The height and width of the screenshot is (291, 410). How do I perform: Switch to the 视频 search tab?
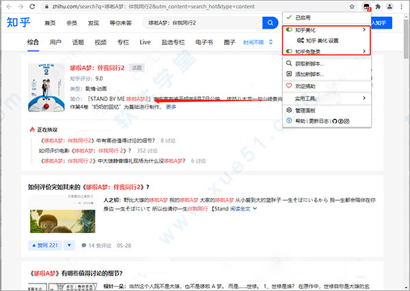[x=100, y=42]
